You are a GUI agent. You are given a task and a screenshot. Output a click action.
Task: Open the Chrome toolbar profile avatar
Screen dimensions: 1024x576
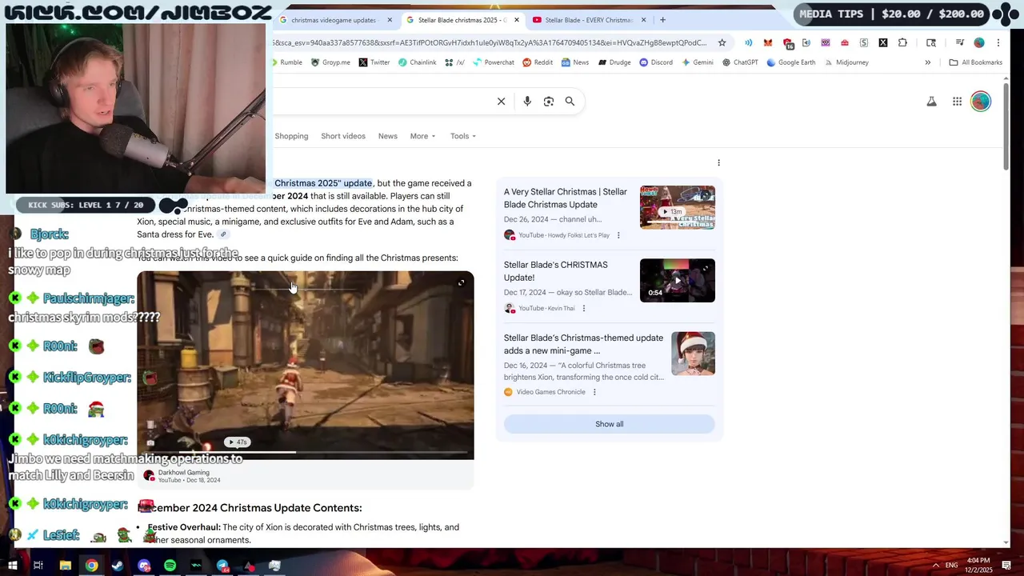[x=979, y=42]
